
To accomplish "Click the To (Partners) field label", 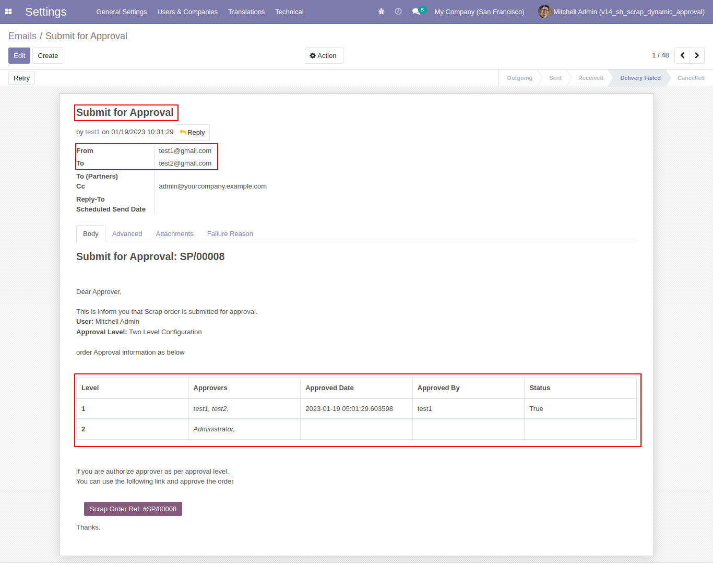I will [x=97, y=176].
